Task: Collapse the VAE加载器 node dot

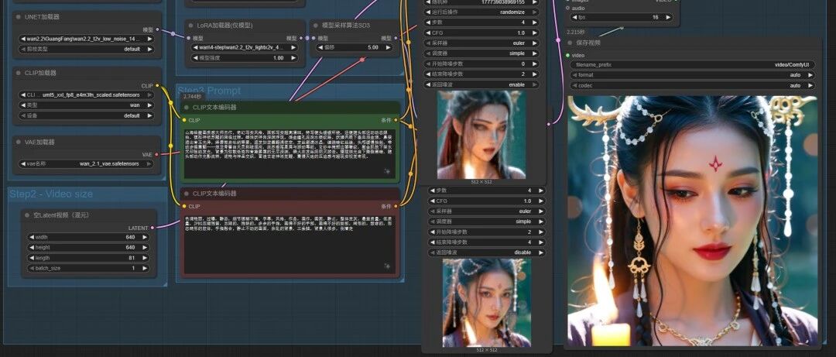Action: [19, 142]
